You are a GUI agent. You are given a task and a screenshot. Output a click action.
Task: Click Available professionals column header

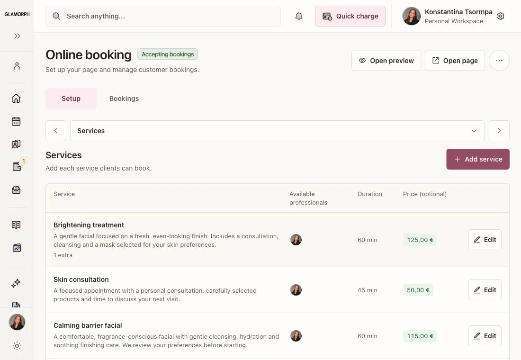pos(308,198)
